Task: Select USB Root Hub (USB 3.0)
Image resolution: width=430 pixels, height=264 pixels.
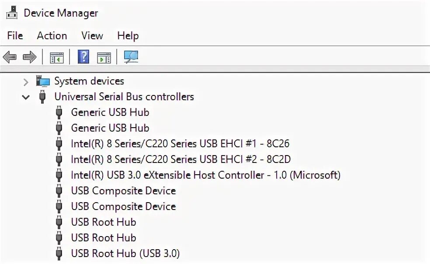Action: pos(125,254)
